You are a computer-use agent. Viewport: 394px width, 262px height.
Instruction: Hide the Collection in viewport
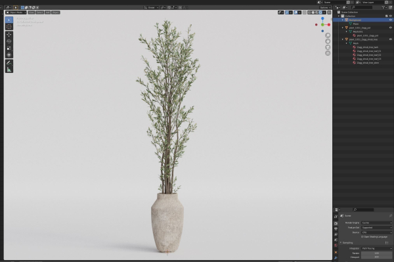click(x=391, y=16)
